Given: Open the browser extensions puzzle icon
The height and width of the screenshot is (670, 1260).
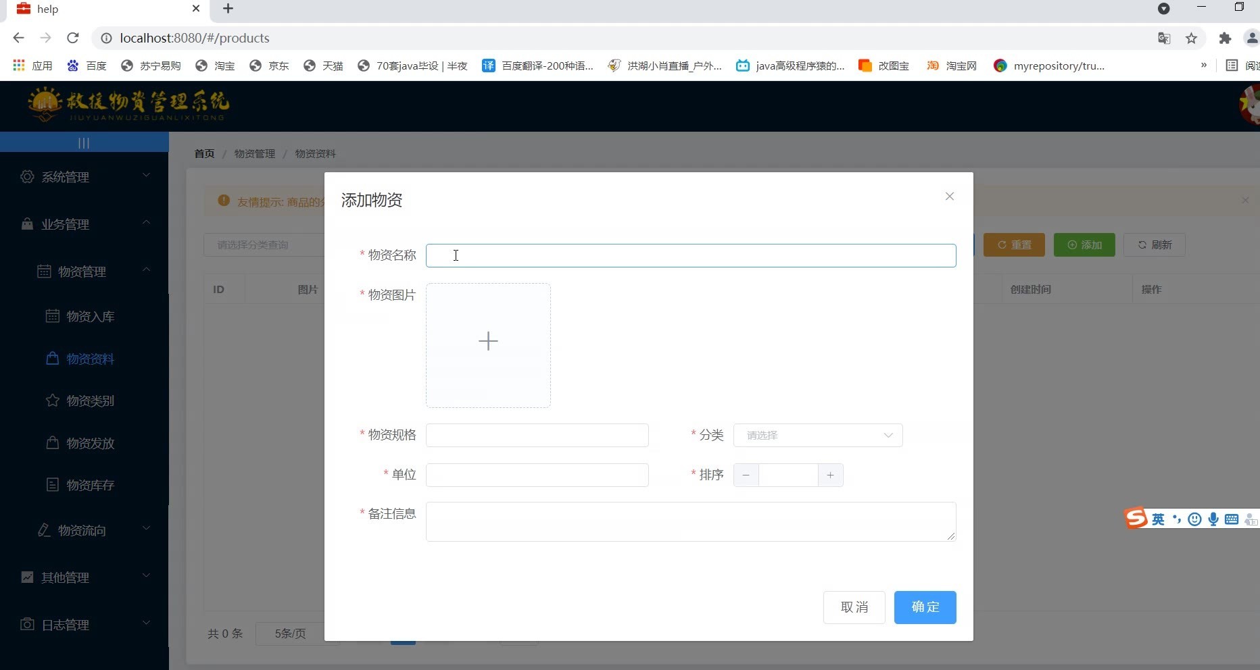Looking at the screenshot, I should click(x=1225, y=38).
